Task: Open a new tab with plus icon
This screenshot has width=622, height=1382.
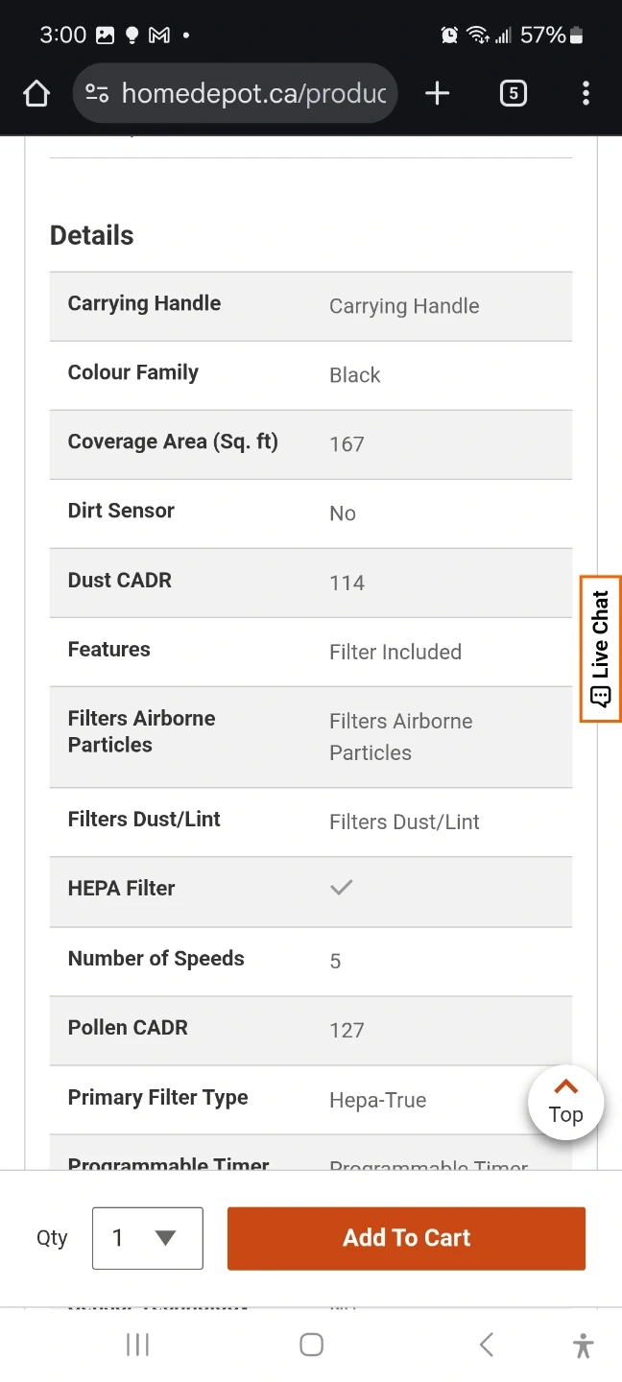Action: point(437,93)
